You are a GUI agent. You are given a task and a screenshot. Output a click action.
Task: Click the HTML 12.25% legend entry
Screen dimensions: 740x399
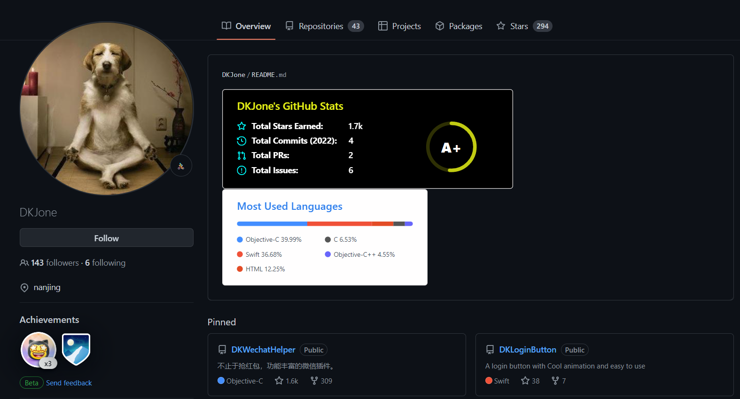(x=261, y=269)
